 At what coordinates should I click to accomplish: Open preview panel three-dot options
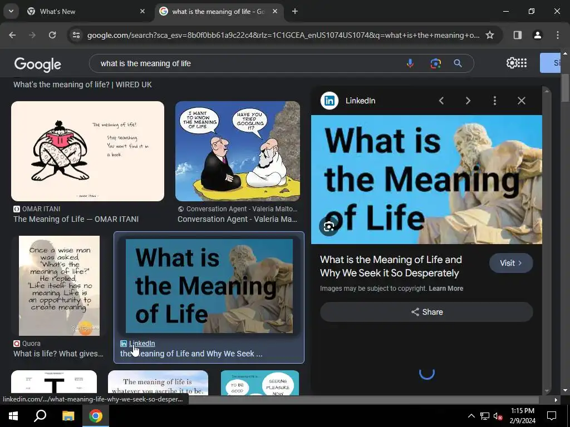(495, 101)
